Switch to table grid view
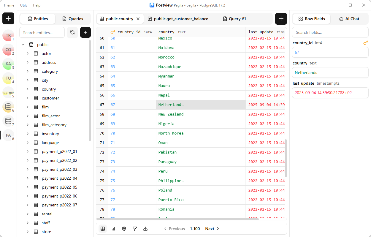Screen dimensions: 371x237 coord(103,229)
